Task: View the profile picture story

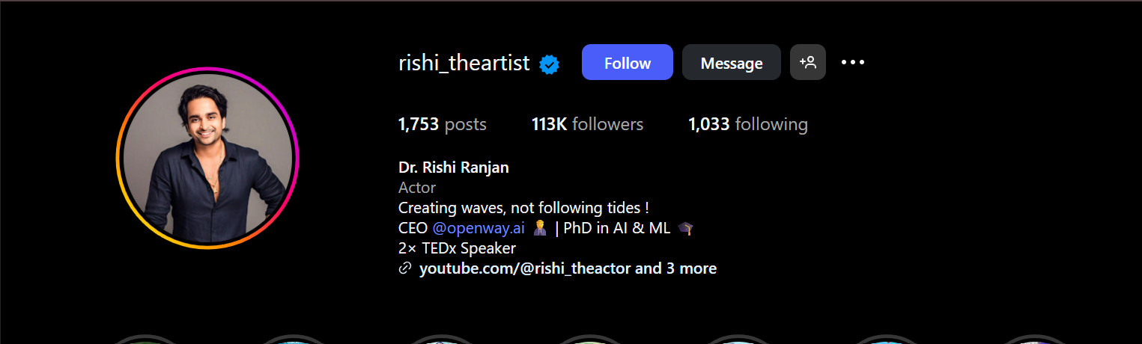Action: [x=207, y=158]
